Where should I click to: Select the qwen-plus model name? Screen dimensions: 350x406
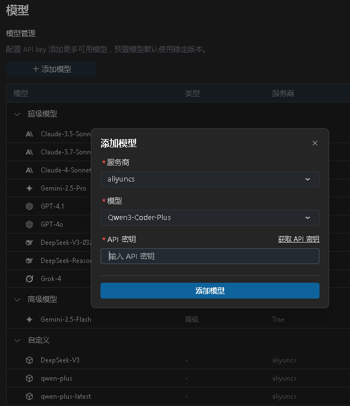coord(56,378)
